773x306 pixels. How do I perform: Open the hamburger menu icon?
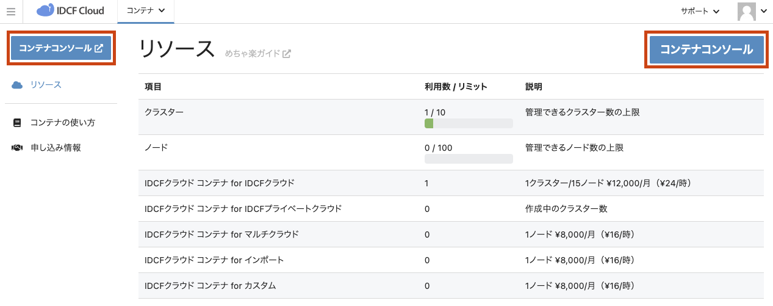pos(11,12)
